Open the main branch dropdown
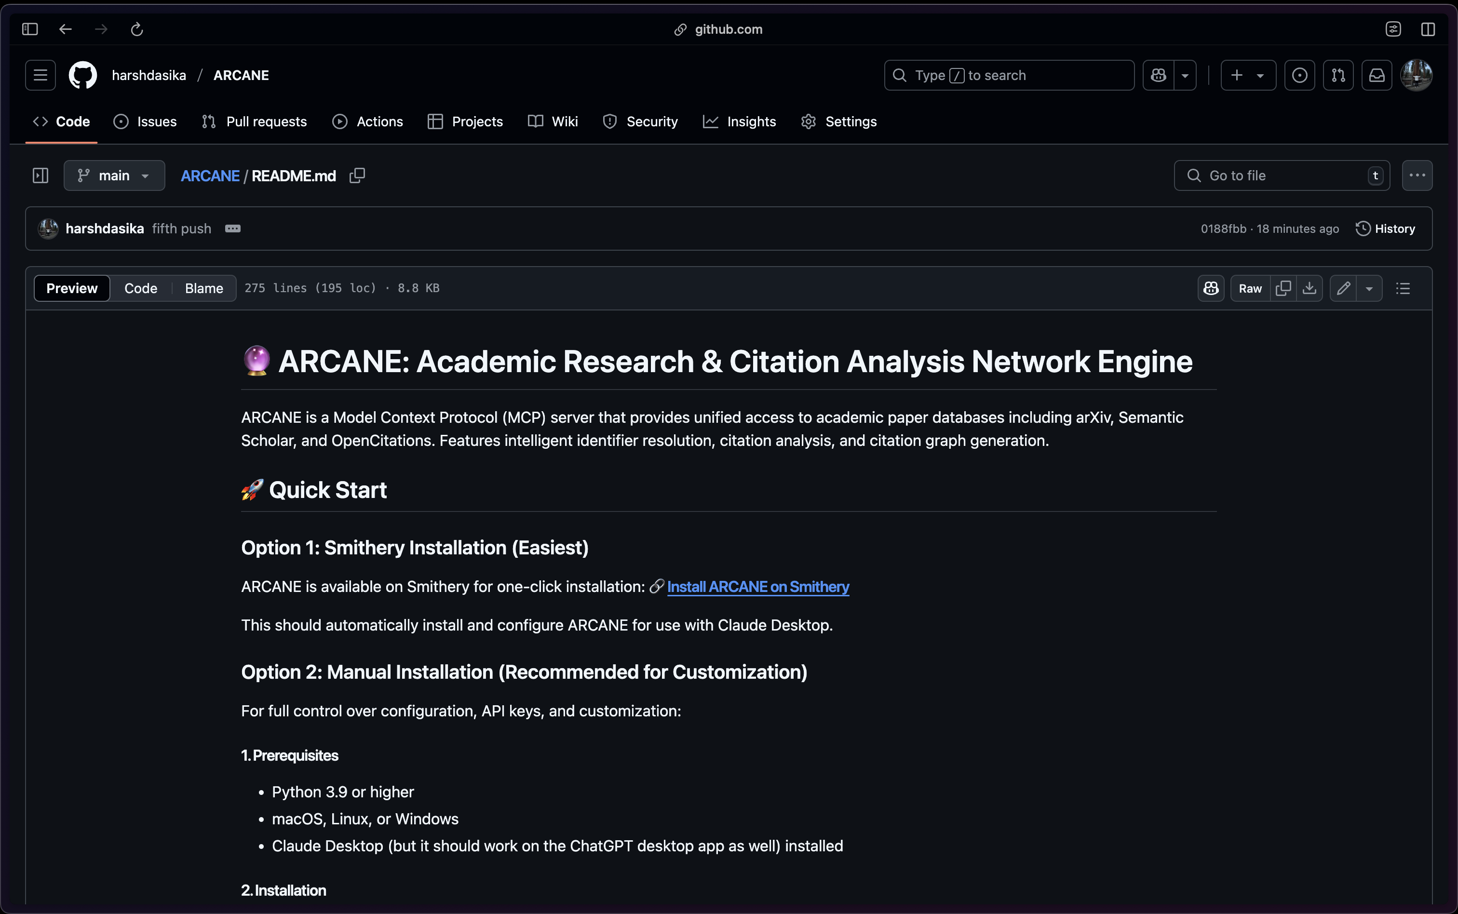The height and width of the screenshot is (914, 1458). [x=114, y=175]
